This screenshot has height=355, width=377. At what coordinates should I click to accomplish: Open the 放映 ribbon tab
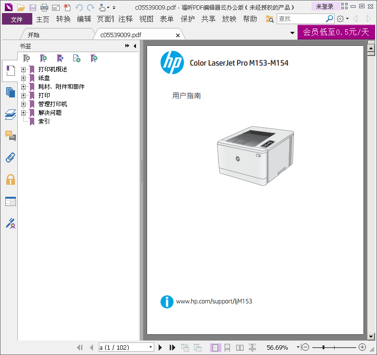pos(229,19)
